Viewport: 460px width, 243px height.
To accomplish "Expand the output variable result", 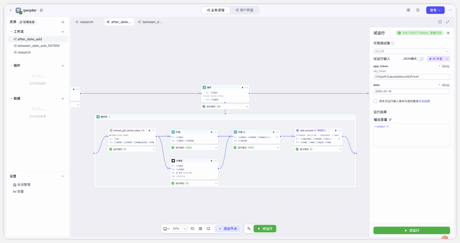I will pos(375,127).
